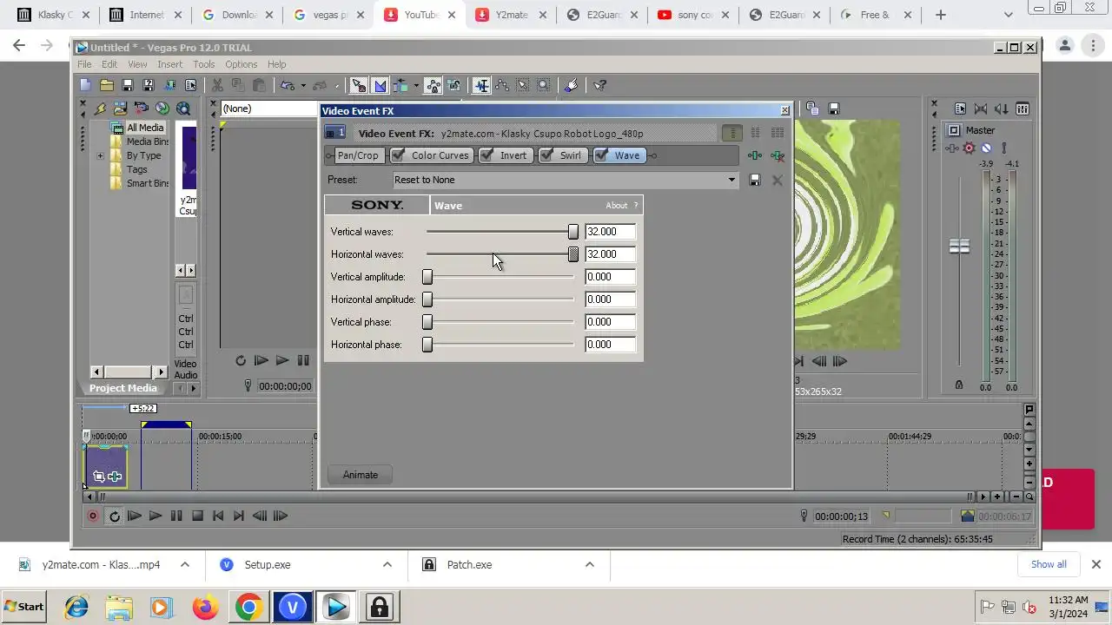Toggle loop playback in transport bar
Viewport: 1112px width, 625px height.
pyautogui.click(x=114, y=516)
